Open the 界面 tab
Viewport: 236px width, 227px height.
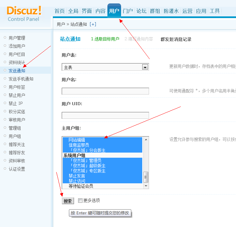pos(87,11)
